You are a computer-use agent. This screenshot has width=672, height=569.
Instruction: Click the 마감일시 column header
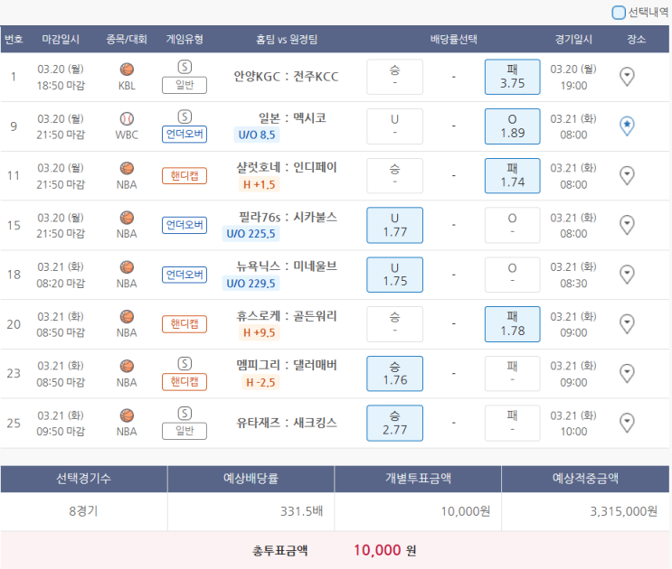pyautogui.click(x=61, y=40)
